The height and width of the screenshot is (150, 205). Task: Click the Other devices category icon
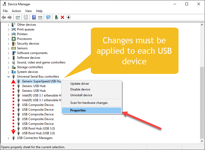point(14,25)
